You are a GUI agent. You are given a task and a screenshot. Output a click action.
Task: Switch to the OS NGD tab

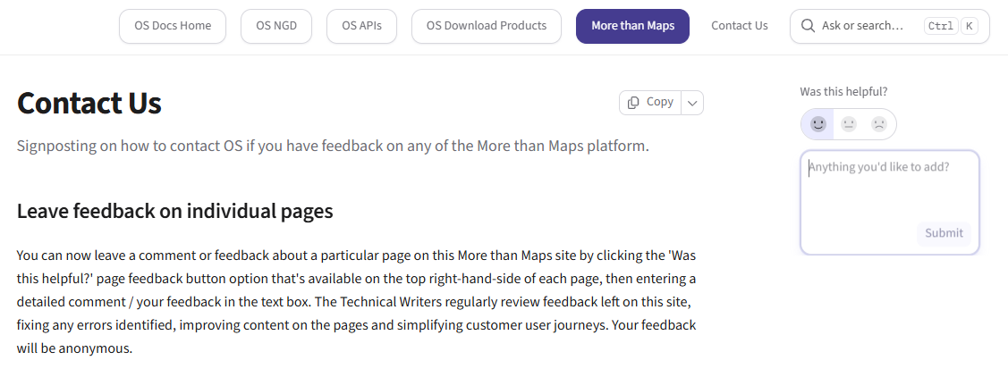point(275,26)
